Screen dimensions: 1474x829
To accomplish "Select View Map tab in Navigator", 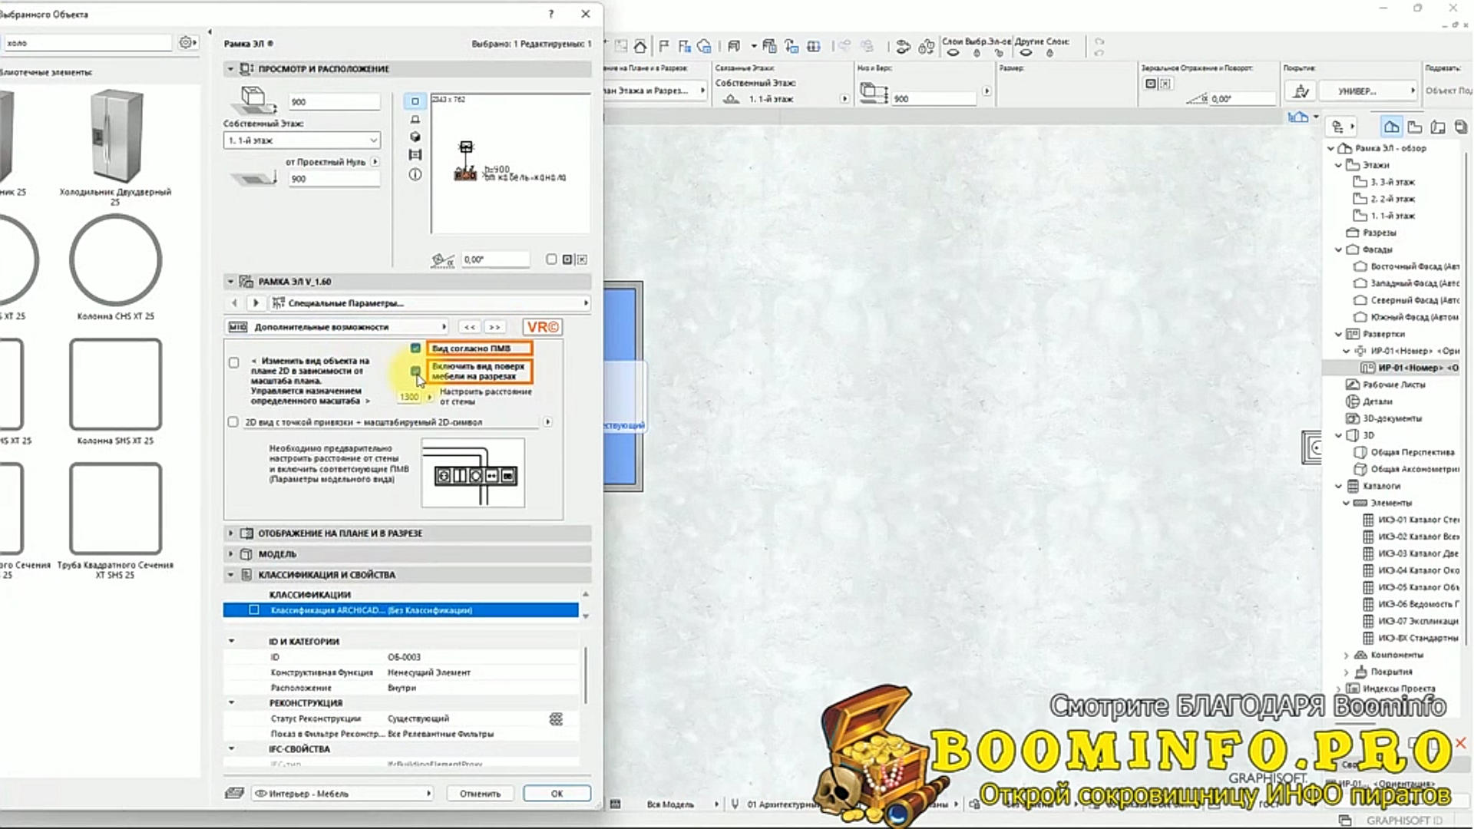I will [1415, 127].
